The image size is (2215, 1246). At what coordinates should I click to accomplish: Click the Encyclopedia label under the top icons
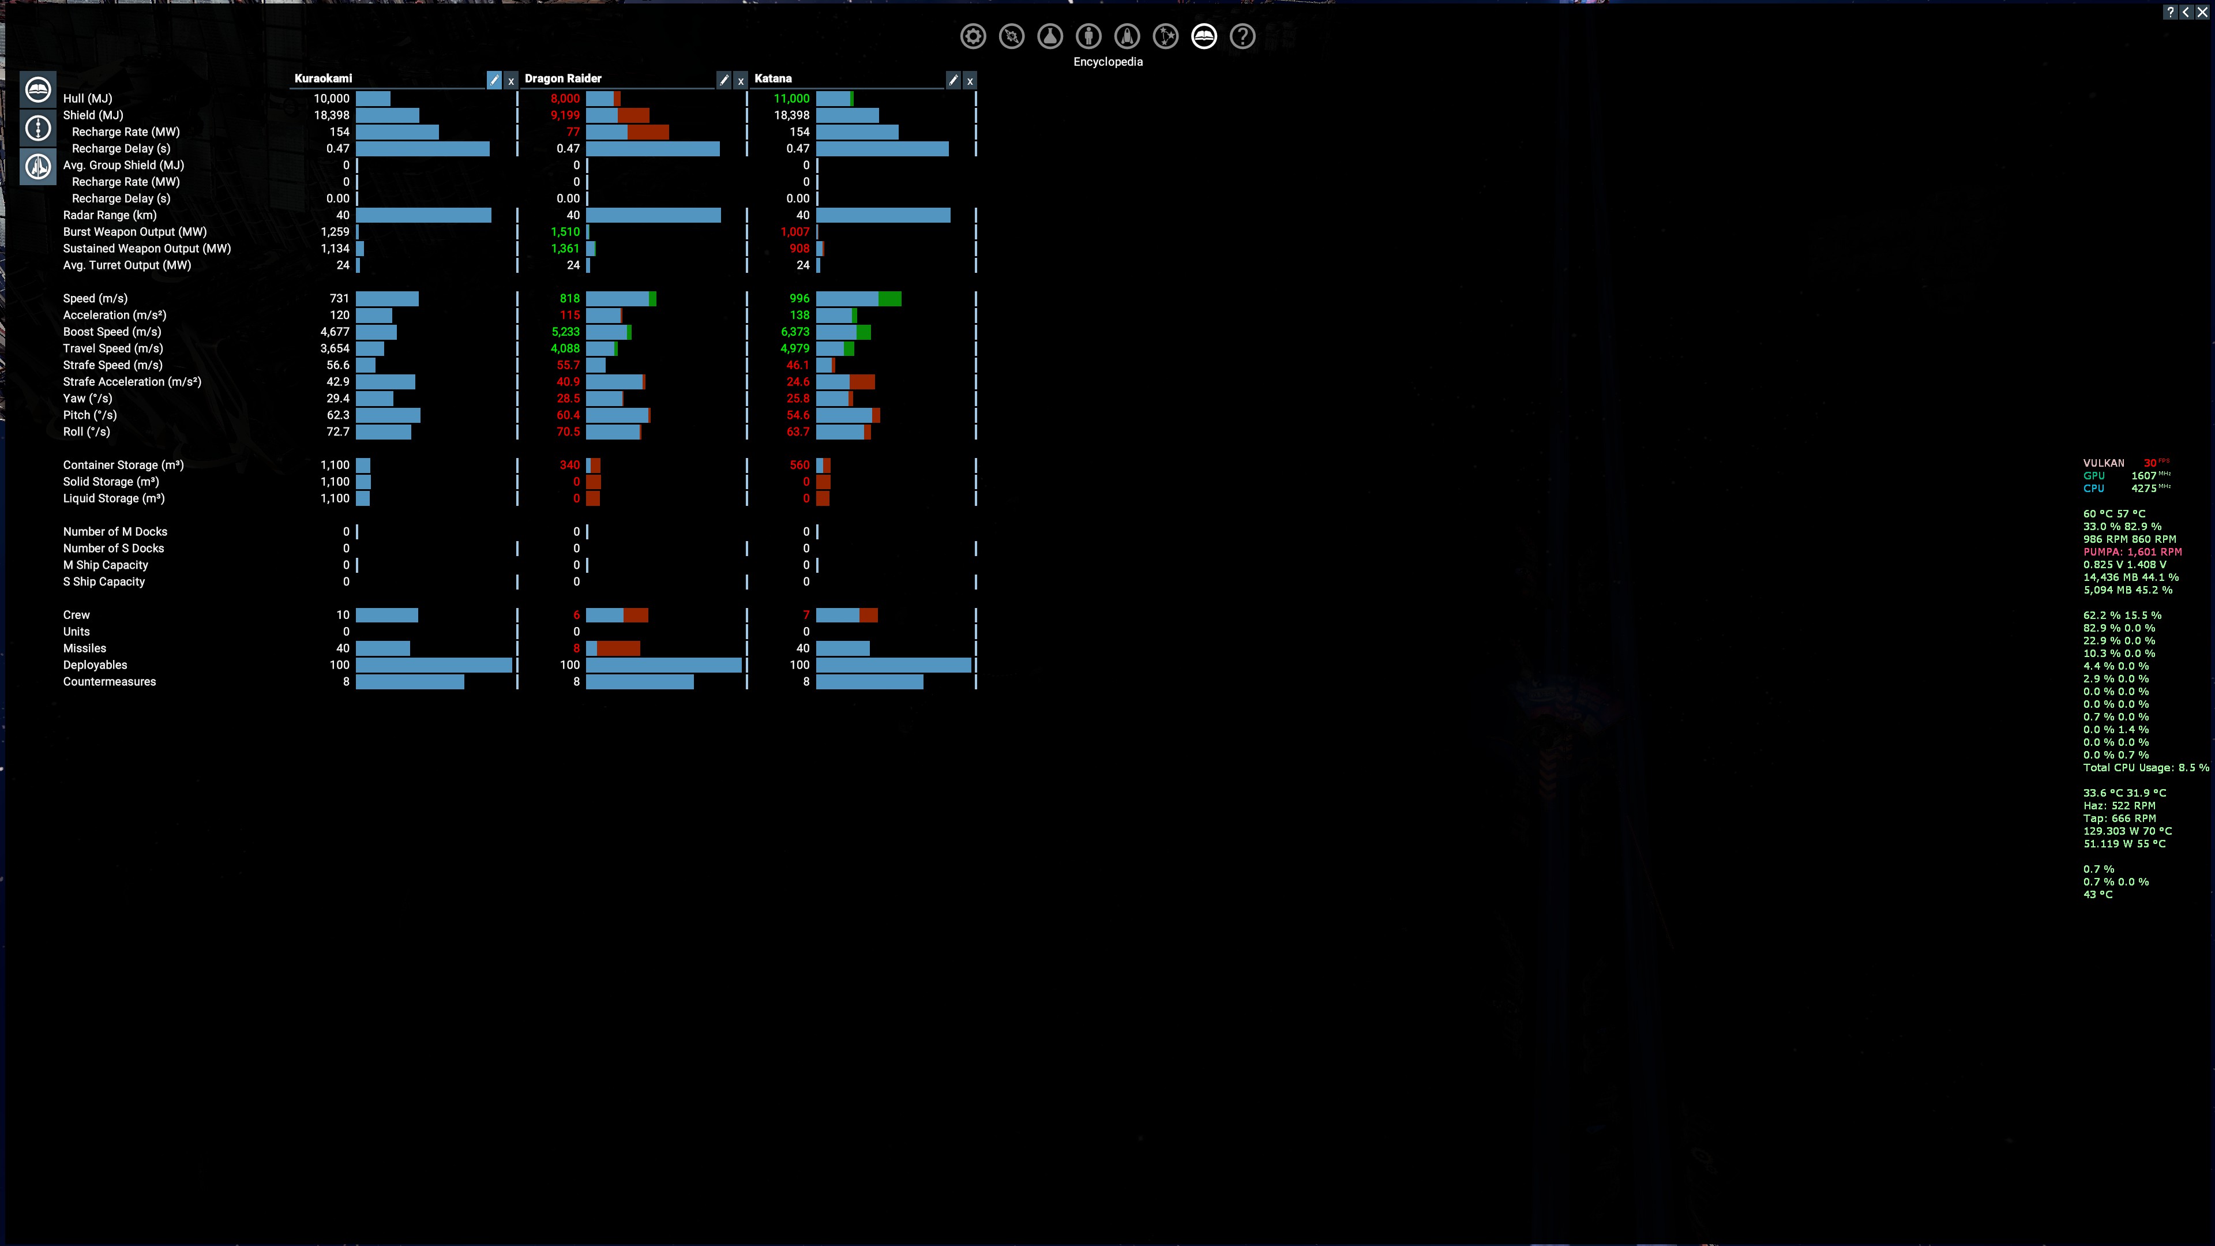point(1107,62)
